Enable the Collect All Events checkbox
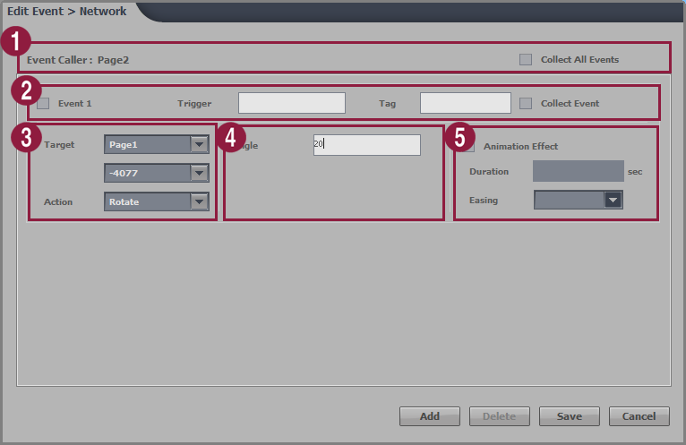The height and width of the screenshot is (445, 686). coord(526,60)
